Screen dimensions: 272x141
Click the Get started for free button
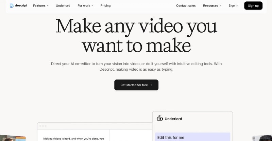pos(136,85)
